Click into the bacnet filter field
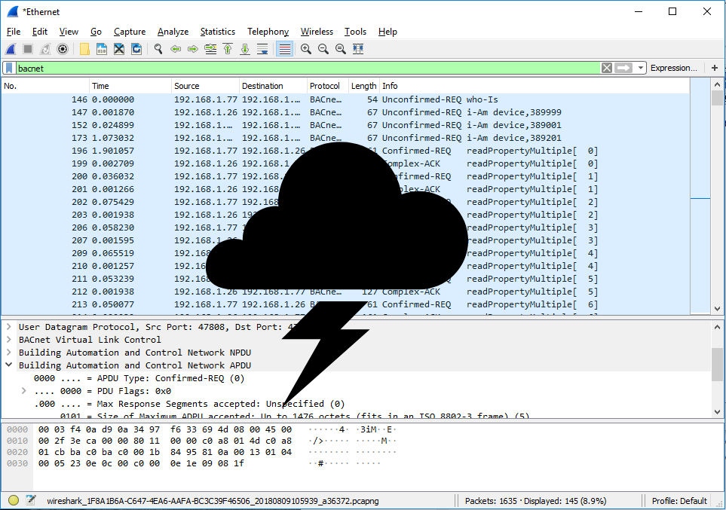 308,68
